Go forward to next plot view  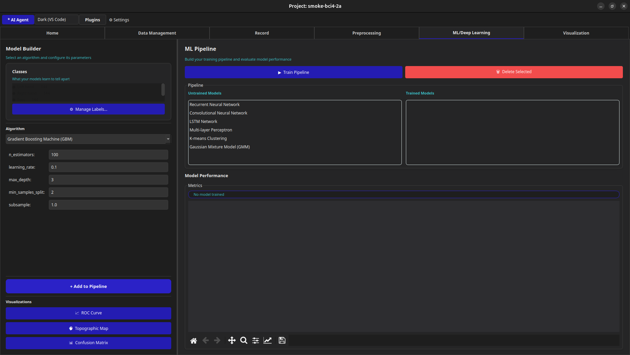click(x=217, y=340)
